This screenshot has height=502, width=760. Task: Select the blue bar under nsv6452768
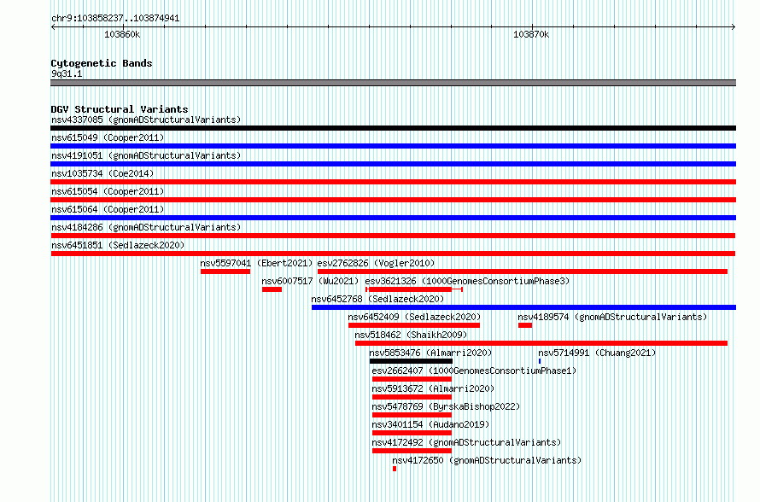tap(524, 307)
